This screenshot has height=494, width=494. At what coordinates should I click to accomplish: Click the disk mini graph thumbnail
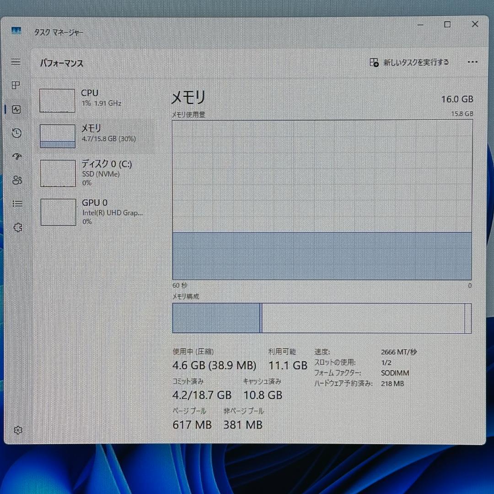click(58, 173)
